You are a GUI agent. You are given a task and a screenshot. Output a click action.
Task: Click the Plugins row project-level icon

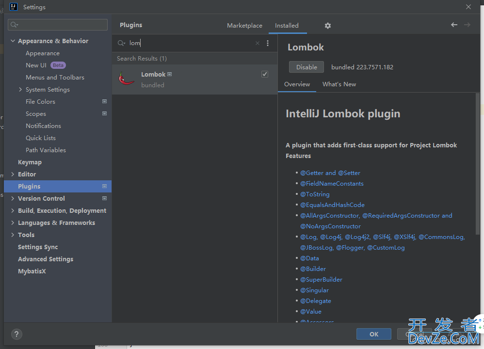click(x=105, y=187)
